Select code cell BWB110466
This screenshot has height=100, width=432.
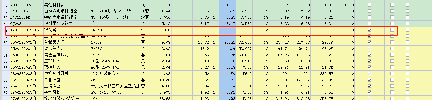point(26,17)
